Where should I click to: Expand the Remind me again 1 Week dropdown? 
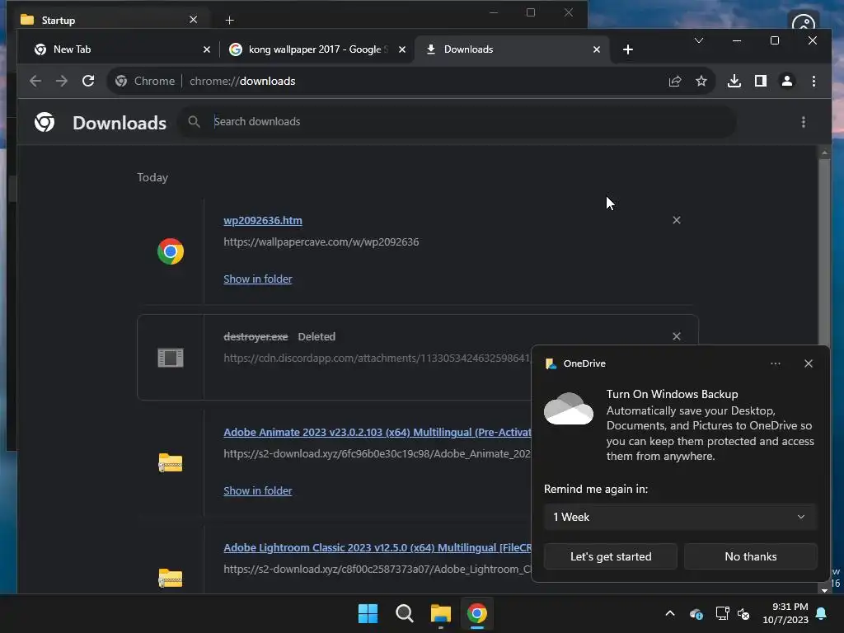[680, 517]
